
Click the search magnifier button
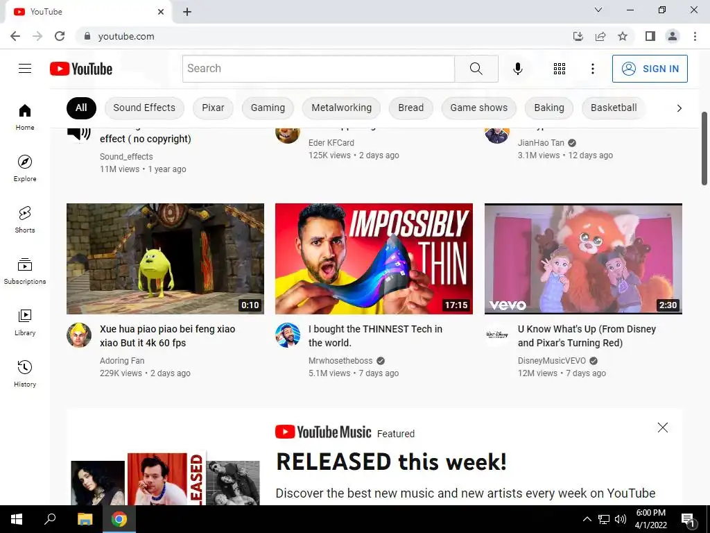point(476,69)
